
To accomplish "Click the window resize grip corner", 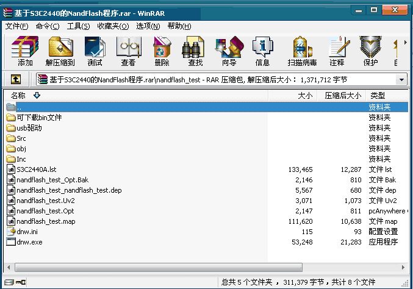I will [404, 284].
